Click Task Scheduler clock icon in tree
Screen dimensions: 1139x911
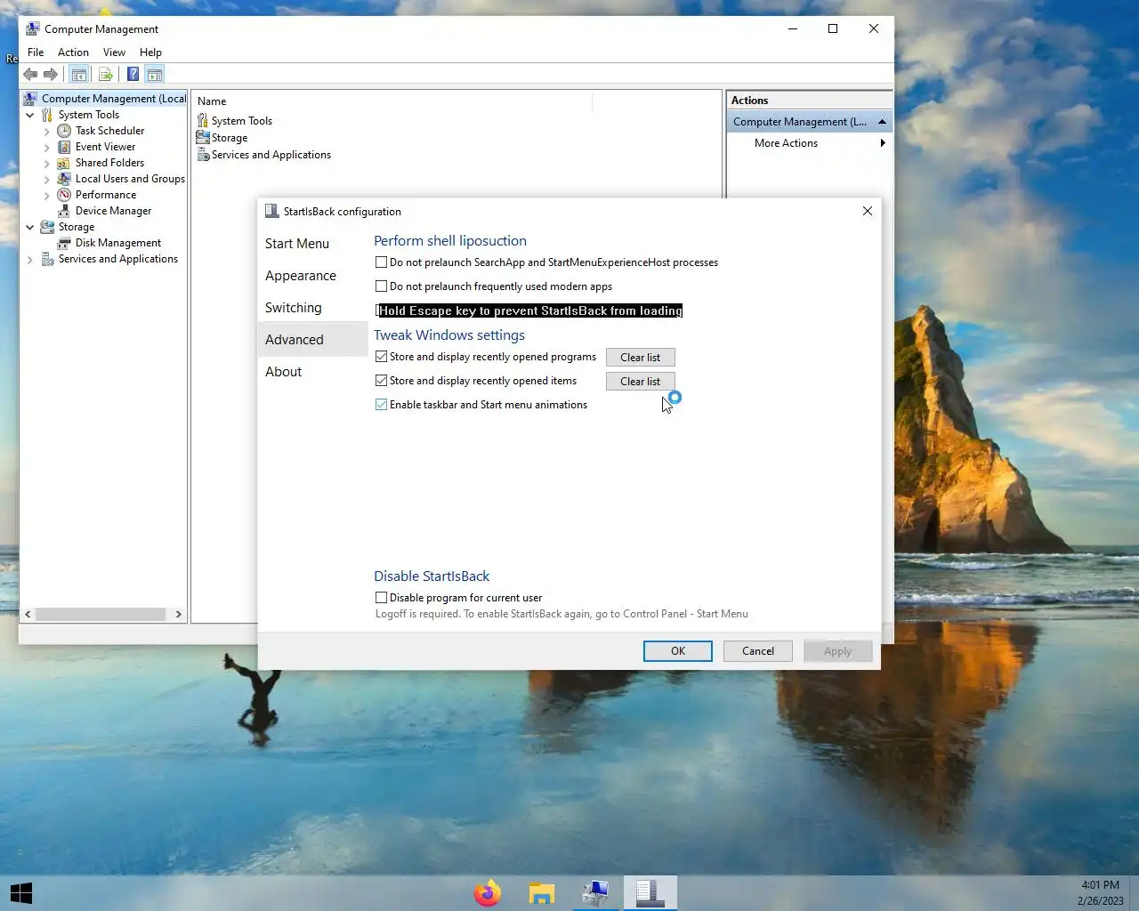click(64, 131)
